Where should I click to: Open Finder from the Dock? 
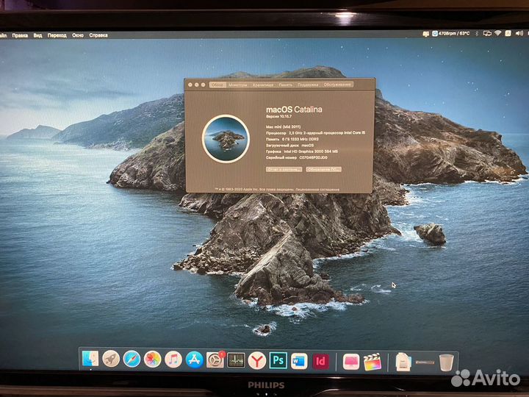click(x=90, y=359)
